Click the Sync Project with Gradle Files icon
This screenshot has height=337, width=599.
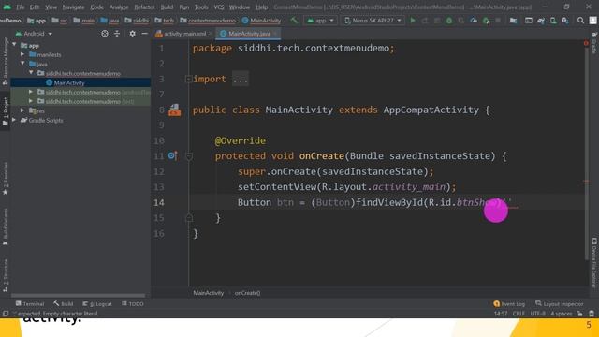click(541, 21)
